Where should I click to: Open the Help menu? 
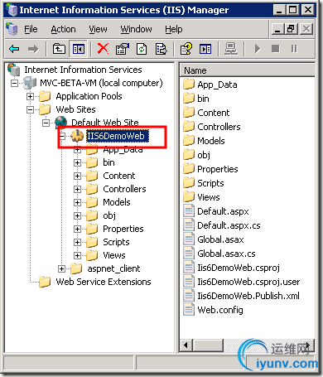pyautogui.click(x=174, y=29)
